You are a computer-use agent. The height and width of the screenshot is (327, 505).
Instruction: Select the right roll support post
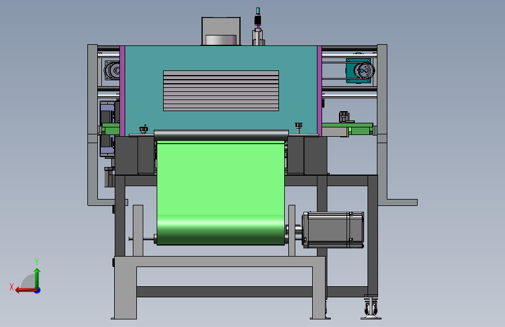click(292, 230)
